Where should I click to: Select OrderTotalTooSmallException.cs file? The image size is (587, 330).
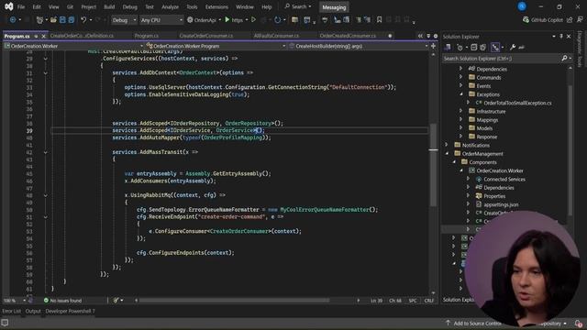tap(517, 103)
